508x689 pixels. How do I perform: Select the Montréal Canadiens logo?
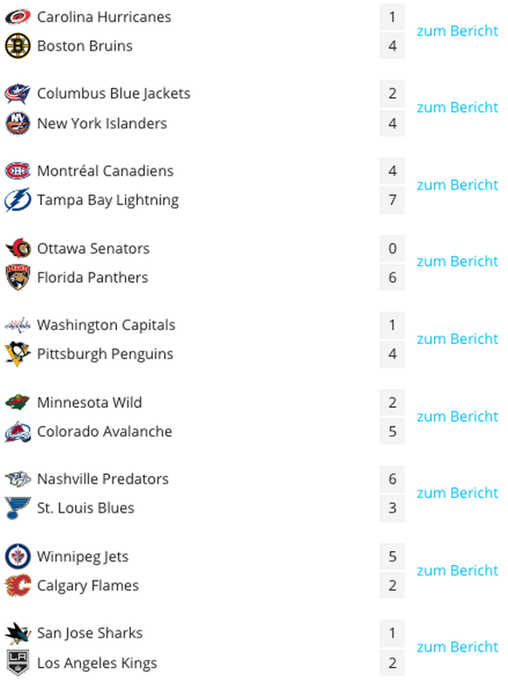click(17, 170)
